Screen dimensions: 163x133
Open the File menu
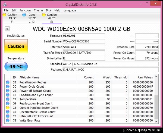tap(6, 10)
